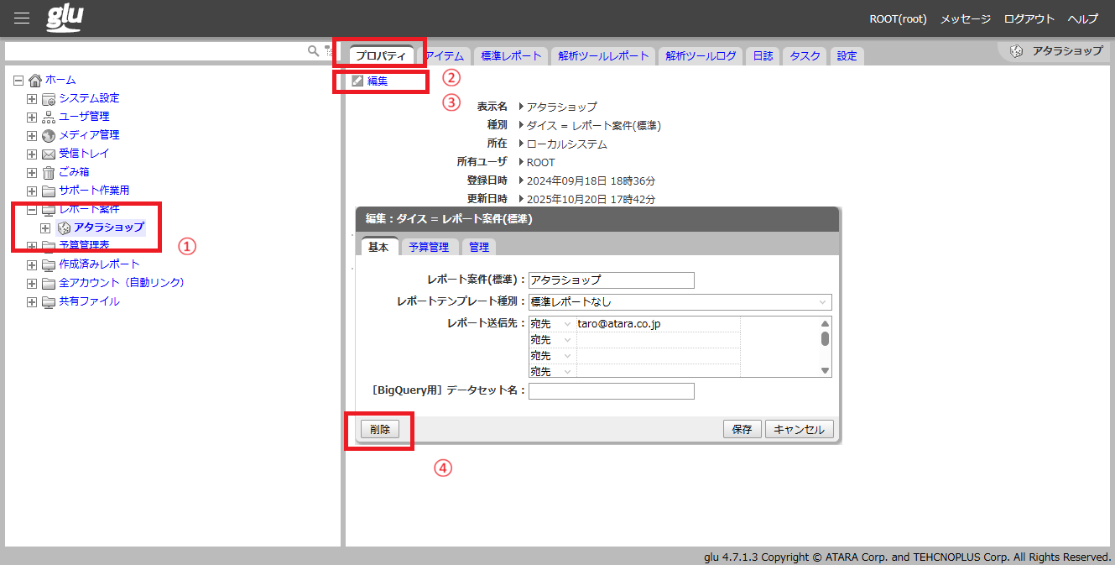
Task: Open メッセージ in the header
Action: (x=965, y=18)
